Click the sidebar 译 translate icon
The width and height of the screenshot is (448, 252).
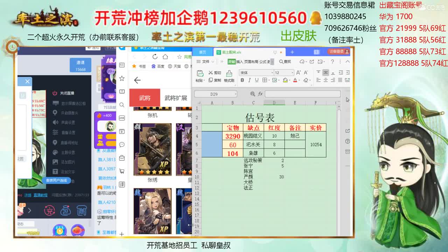122,184
